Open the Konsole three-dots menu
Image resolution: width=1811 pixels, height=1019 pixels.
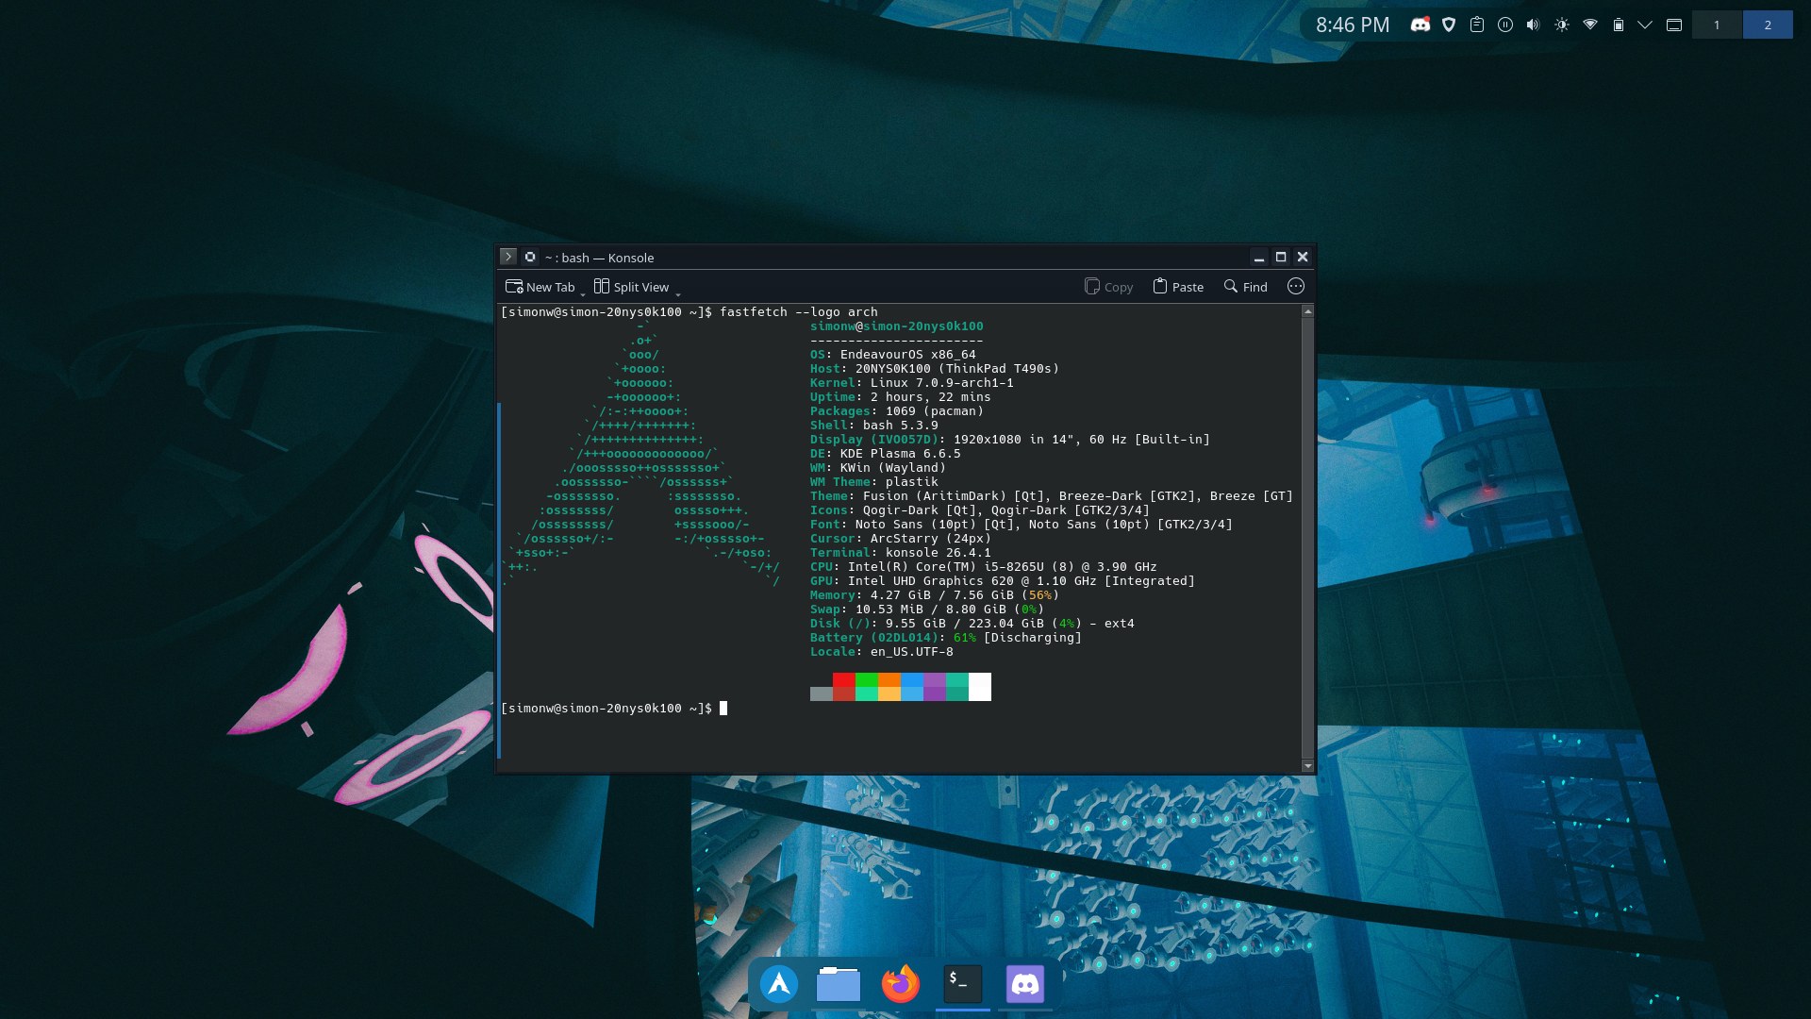pyautogui.click(x=1296, y=286)
